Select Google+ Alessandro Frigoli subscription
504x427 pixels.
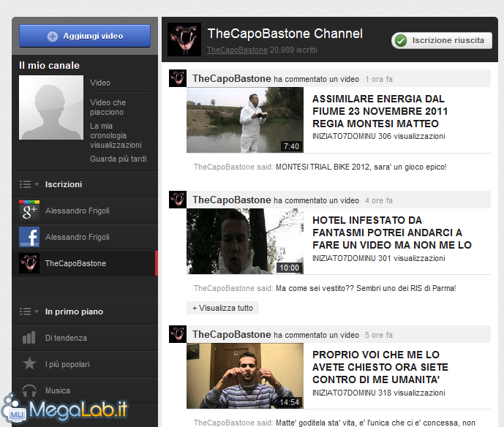point(85,211)
